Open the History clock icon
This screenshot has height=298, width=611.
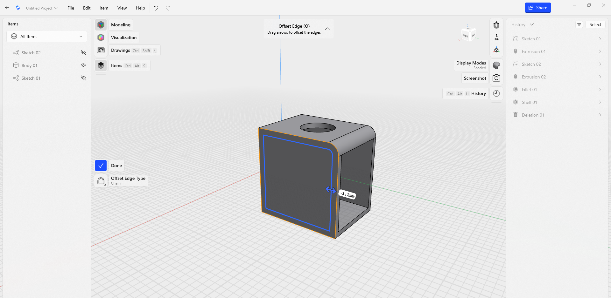[x=496, y=93]
